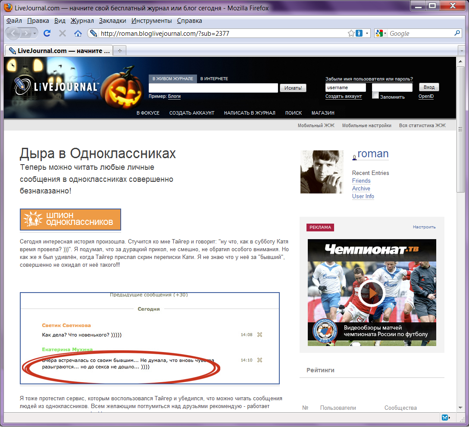Click the site identity pencil icon in address bar
The height and width of the screenshot is (427, 469).
(94, 33)
